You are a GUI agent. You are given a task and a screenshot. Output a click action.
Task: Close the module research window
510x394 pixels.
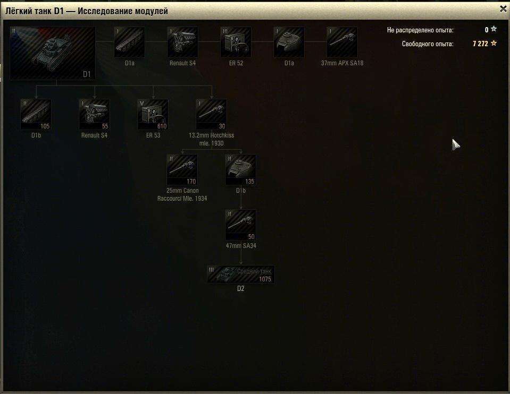click(503, 10)
